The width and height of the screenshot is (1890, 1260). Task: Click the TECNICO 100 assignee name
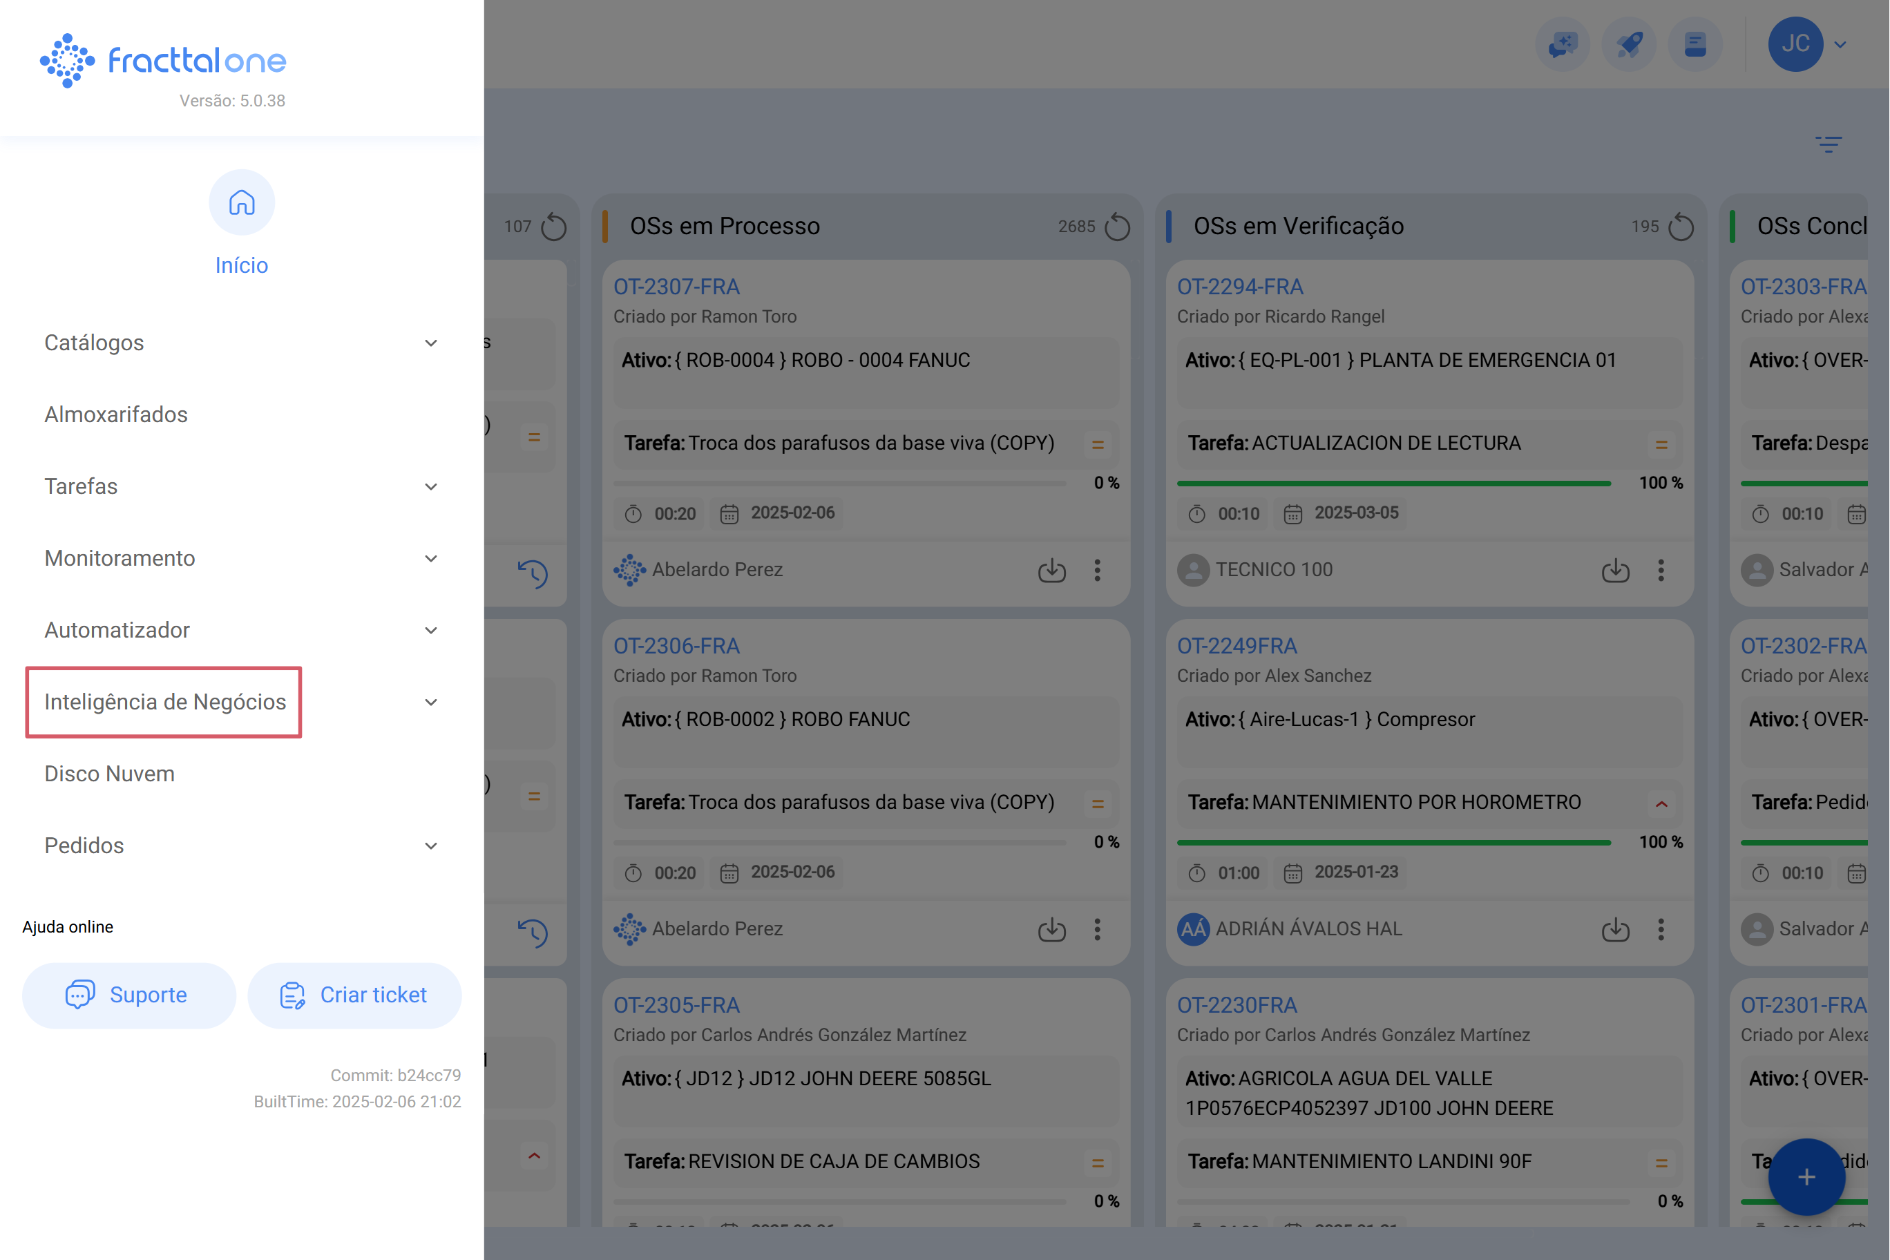pyautogui.click(x=1274, y=569)
